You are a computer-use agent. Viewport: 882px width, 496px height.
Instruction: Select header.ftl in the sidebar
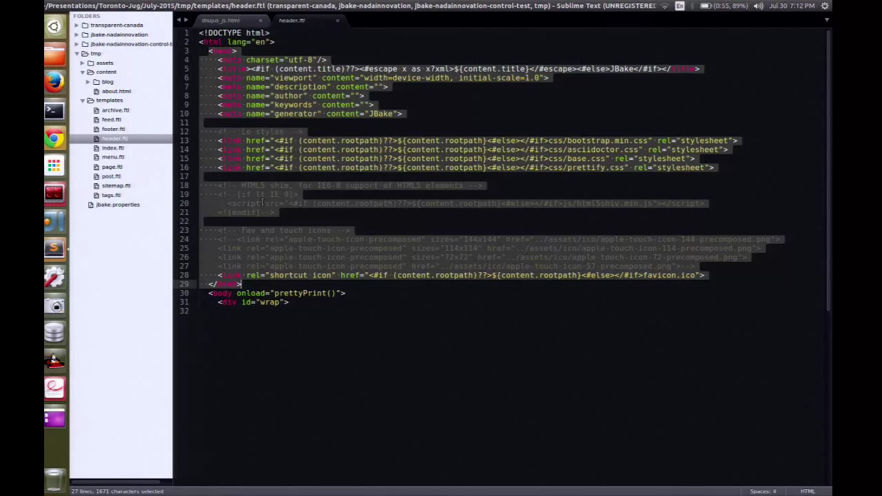[x=121, y=138]
